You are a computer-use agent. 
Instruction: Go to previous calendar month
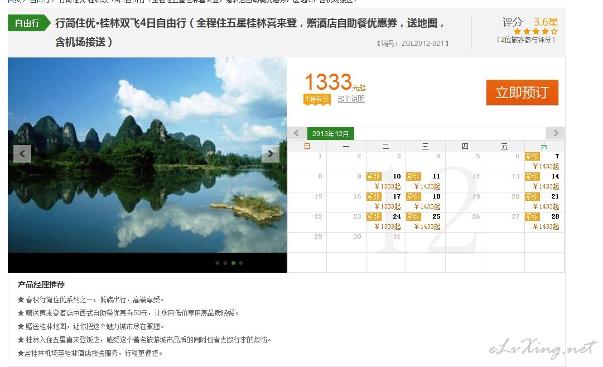tap(297, 133)
